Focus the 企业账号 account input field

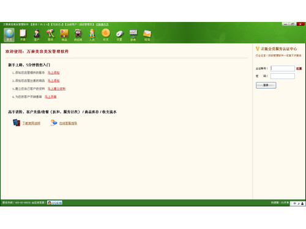coord(283,68)
